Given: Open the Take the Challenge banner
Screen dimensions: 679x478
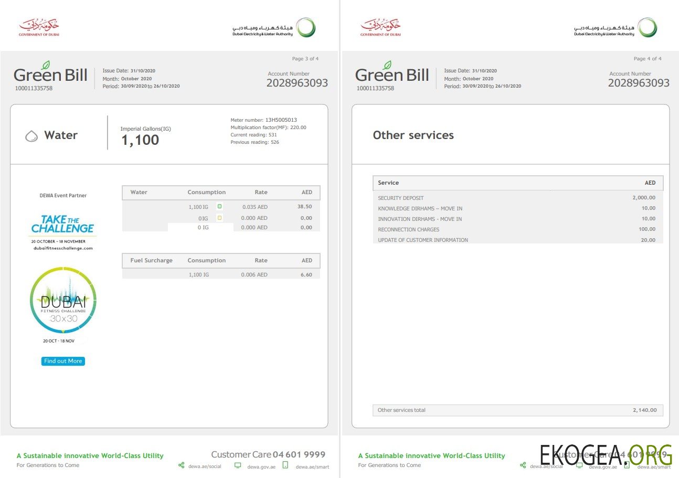Looking at the screenshot, I should pyautogui.click(x=62, y=222).
